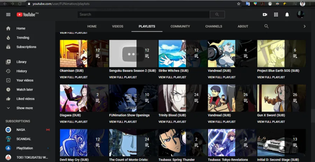
Task: Select the PLAYLISTS tab
Action: [x=147, y=26]
